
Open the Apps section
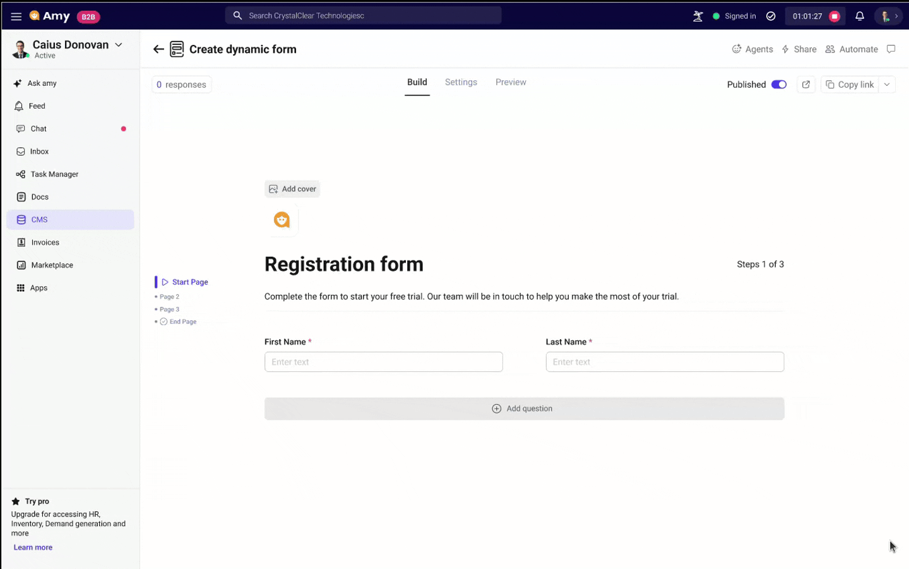pos(39,287)
